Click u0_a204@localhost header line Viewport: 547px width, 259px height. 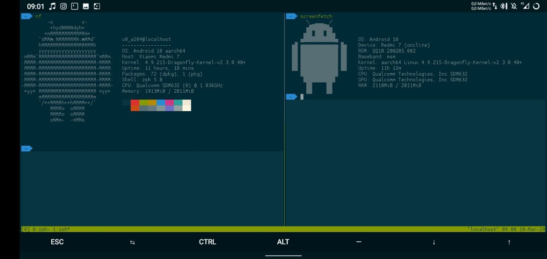(147, 39)
